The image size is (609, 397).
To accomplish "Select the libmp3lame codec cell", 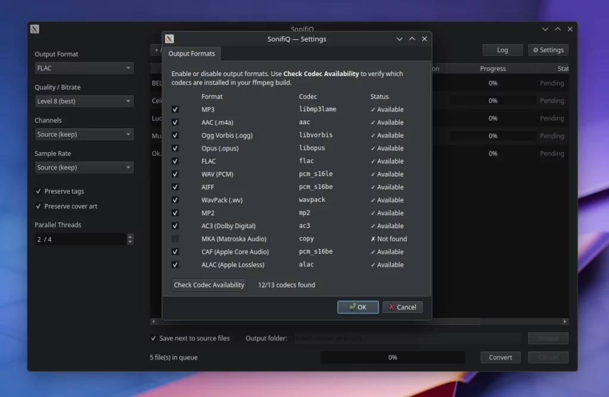I will point(318,109).
